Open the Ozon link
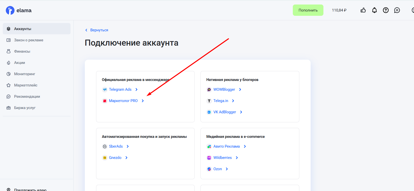 click(x=218, y=169)
